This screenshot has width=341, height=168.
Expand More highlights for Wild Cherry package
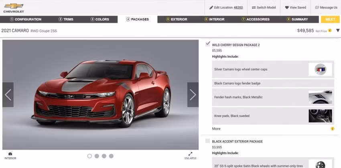coord(216,129)
